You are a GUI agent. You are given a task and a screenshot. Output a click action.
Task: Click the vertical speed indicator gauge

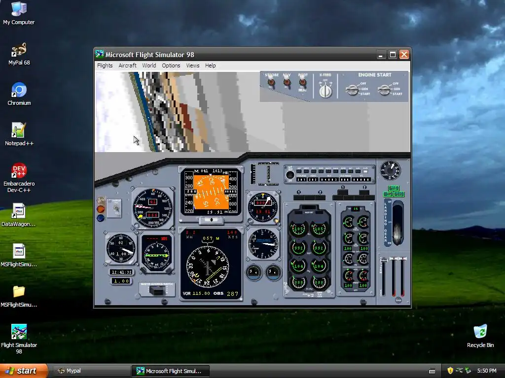point(263,244)
